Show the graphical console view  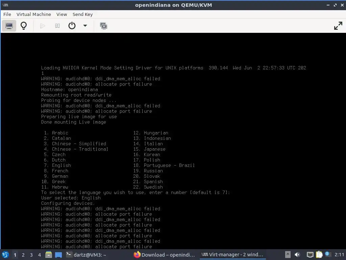[x=9, y=26]
